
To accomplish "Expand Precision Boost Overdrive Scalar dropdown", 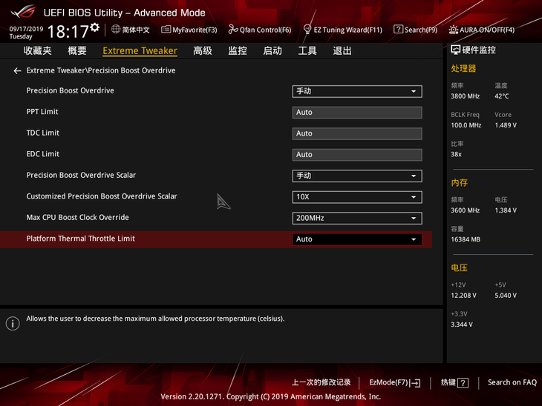I will pyautogui.click(x=357, y=176).
